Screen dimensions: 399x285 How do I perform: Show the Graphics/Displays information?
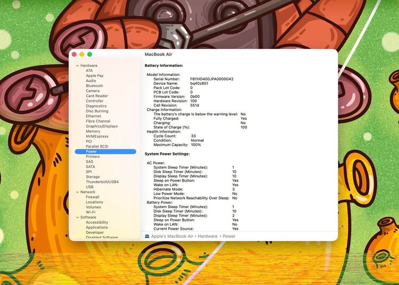coord(102,126)
